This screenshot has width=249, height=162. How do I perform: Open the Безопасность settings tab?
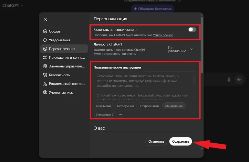[64, 75]
